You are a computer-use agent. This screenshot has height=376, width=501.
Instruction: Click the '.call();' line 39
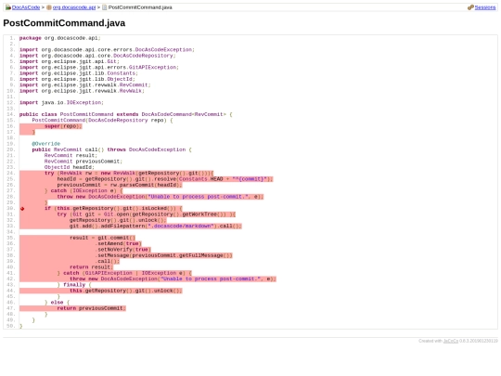click(107, 261)
